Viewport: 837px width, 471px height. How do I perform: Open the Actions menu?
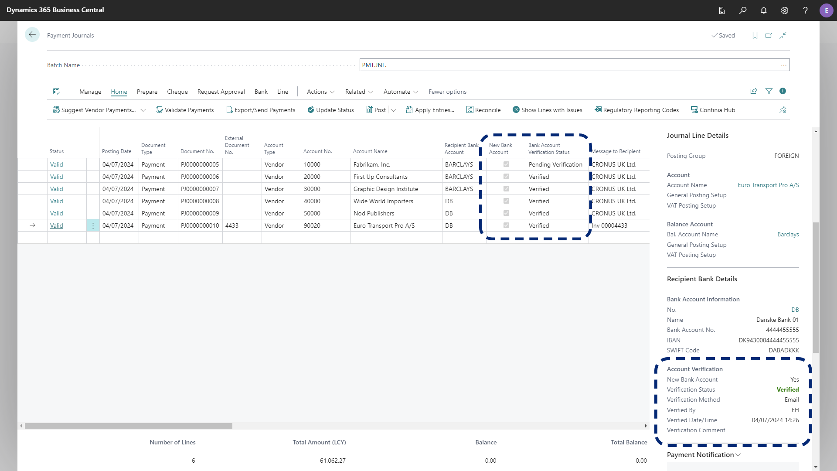pos(321,92)
